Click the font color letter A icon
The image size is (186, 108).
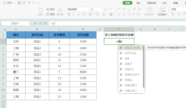pos(104,14)
